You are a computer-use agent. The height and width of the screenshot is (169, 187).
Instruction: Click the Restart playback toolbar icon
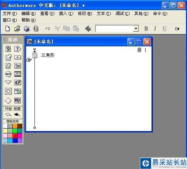point(177,29)
